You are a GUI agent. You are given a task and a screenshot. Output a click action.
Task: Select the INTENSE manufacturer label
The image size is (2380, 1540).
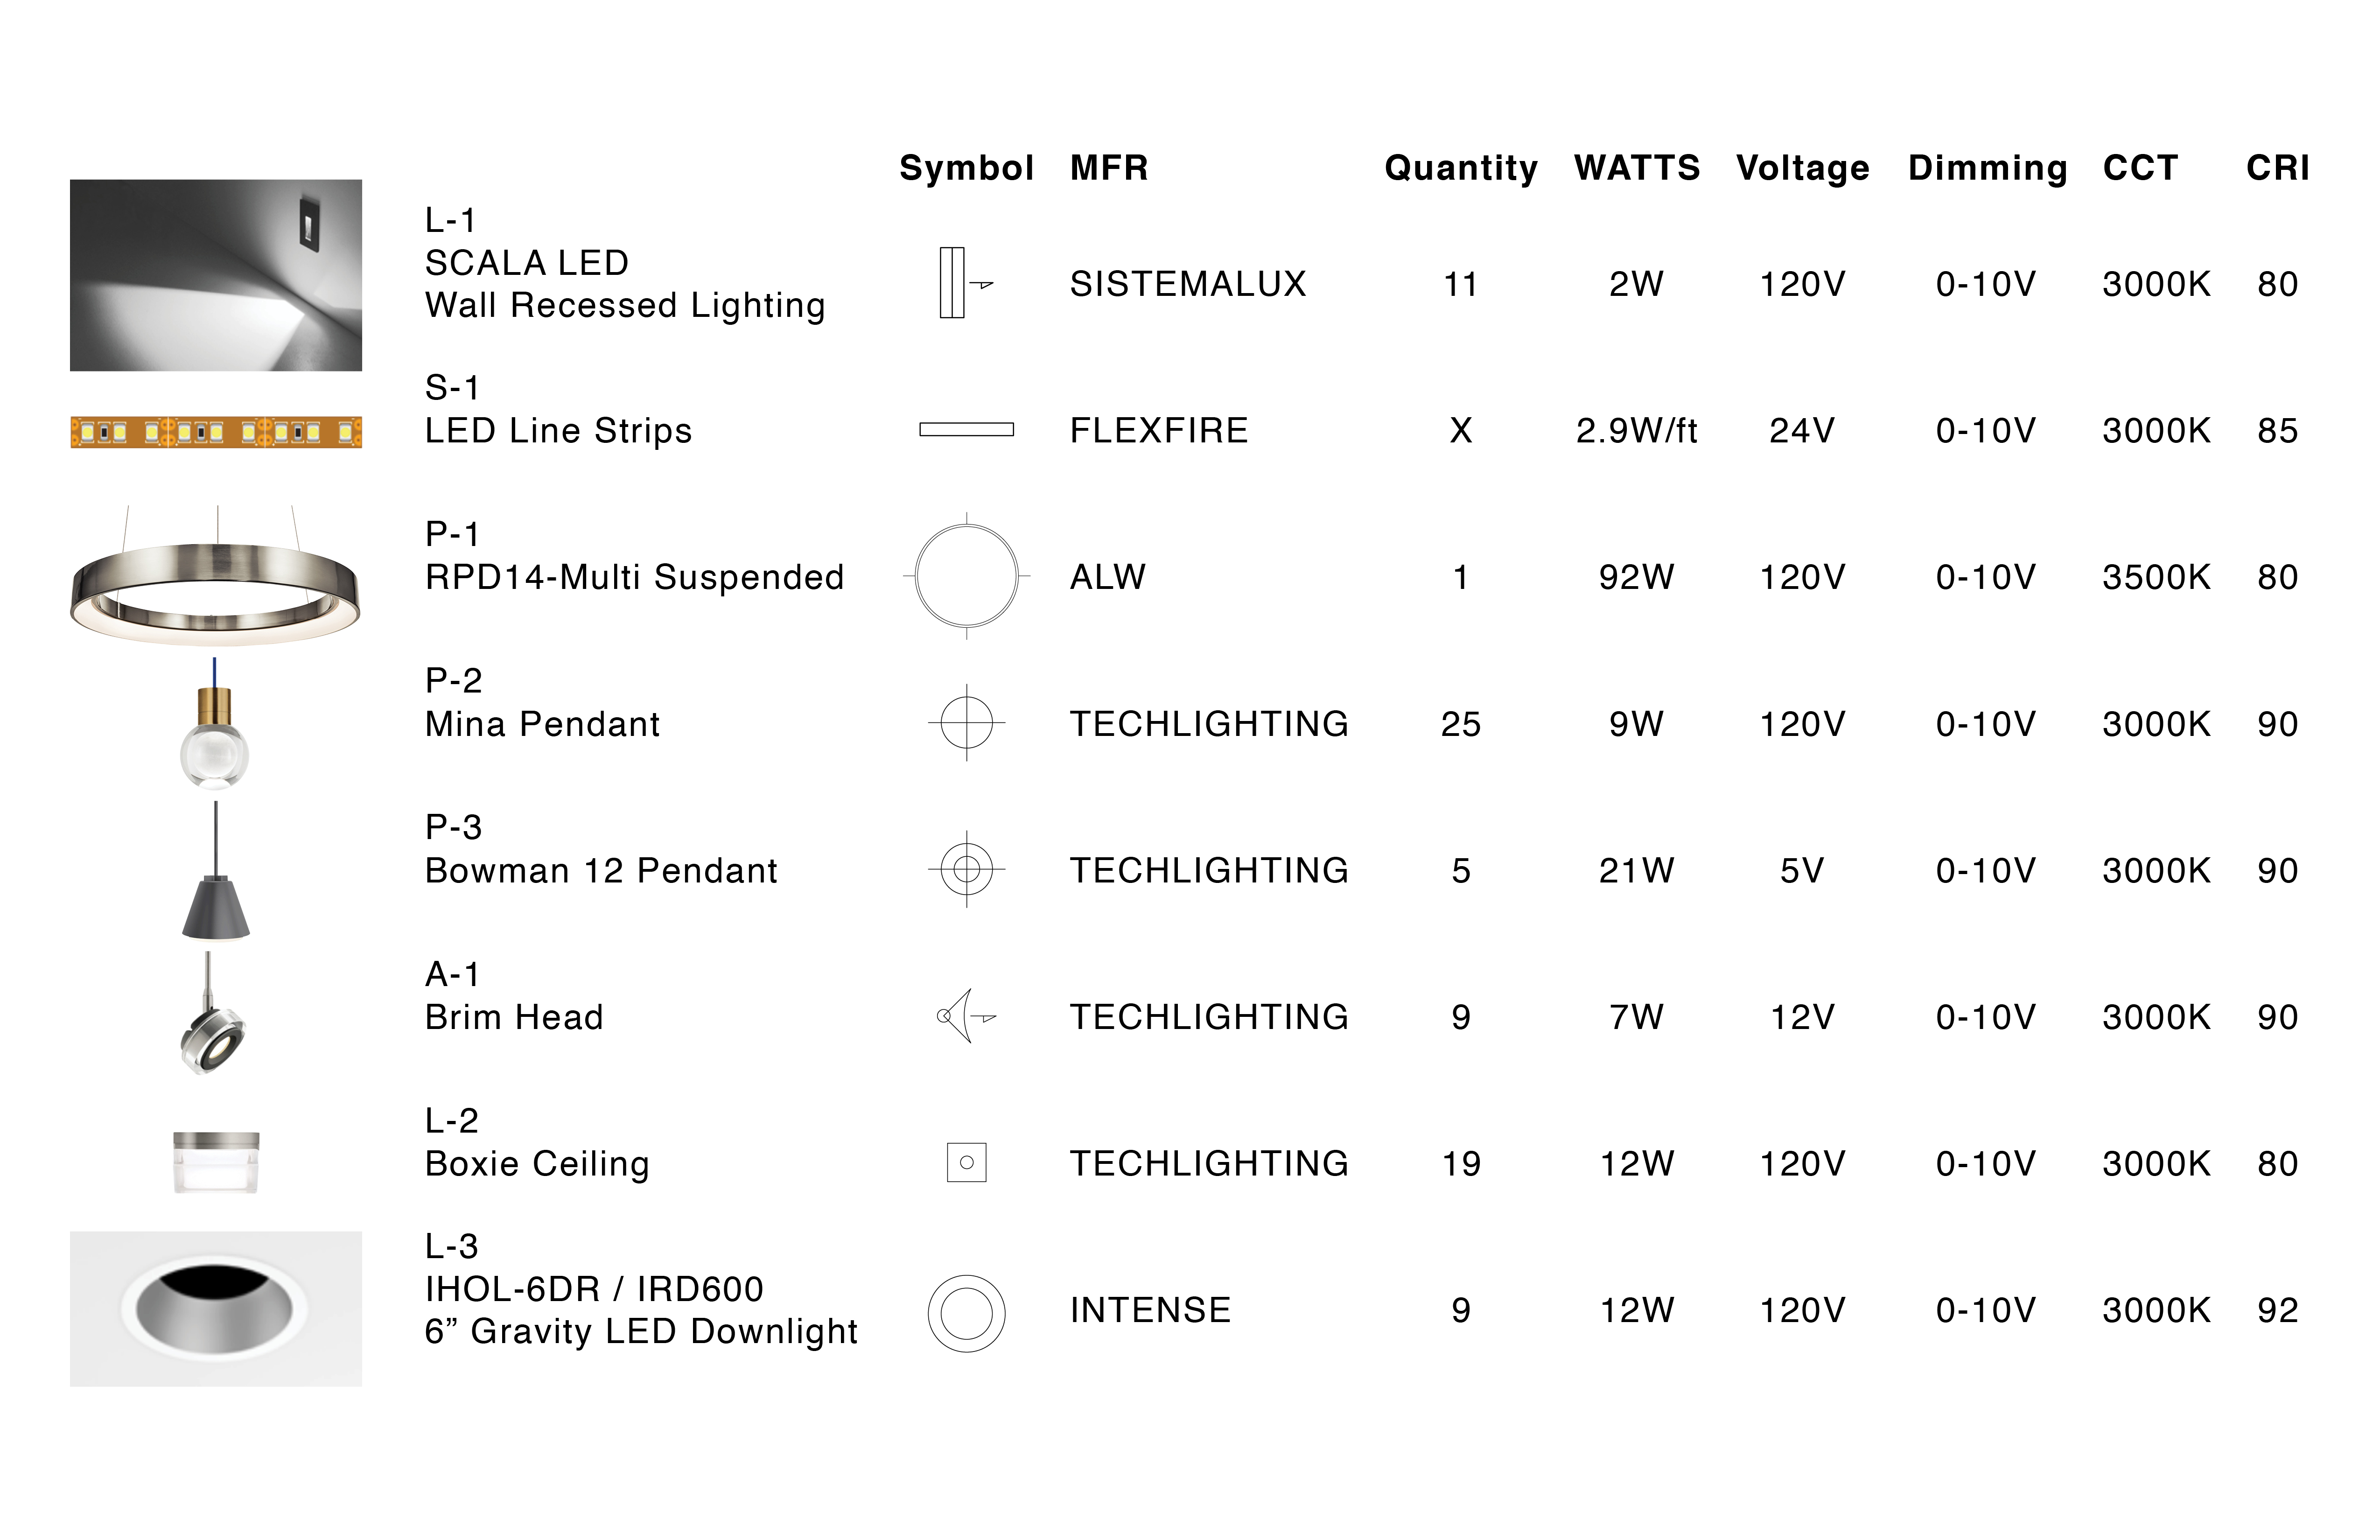pos(1150,1310)
